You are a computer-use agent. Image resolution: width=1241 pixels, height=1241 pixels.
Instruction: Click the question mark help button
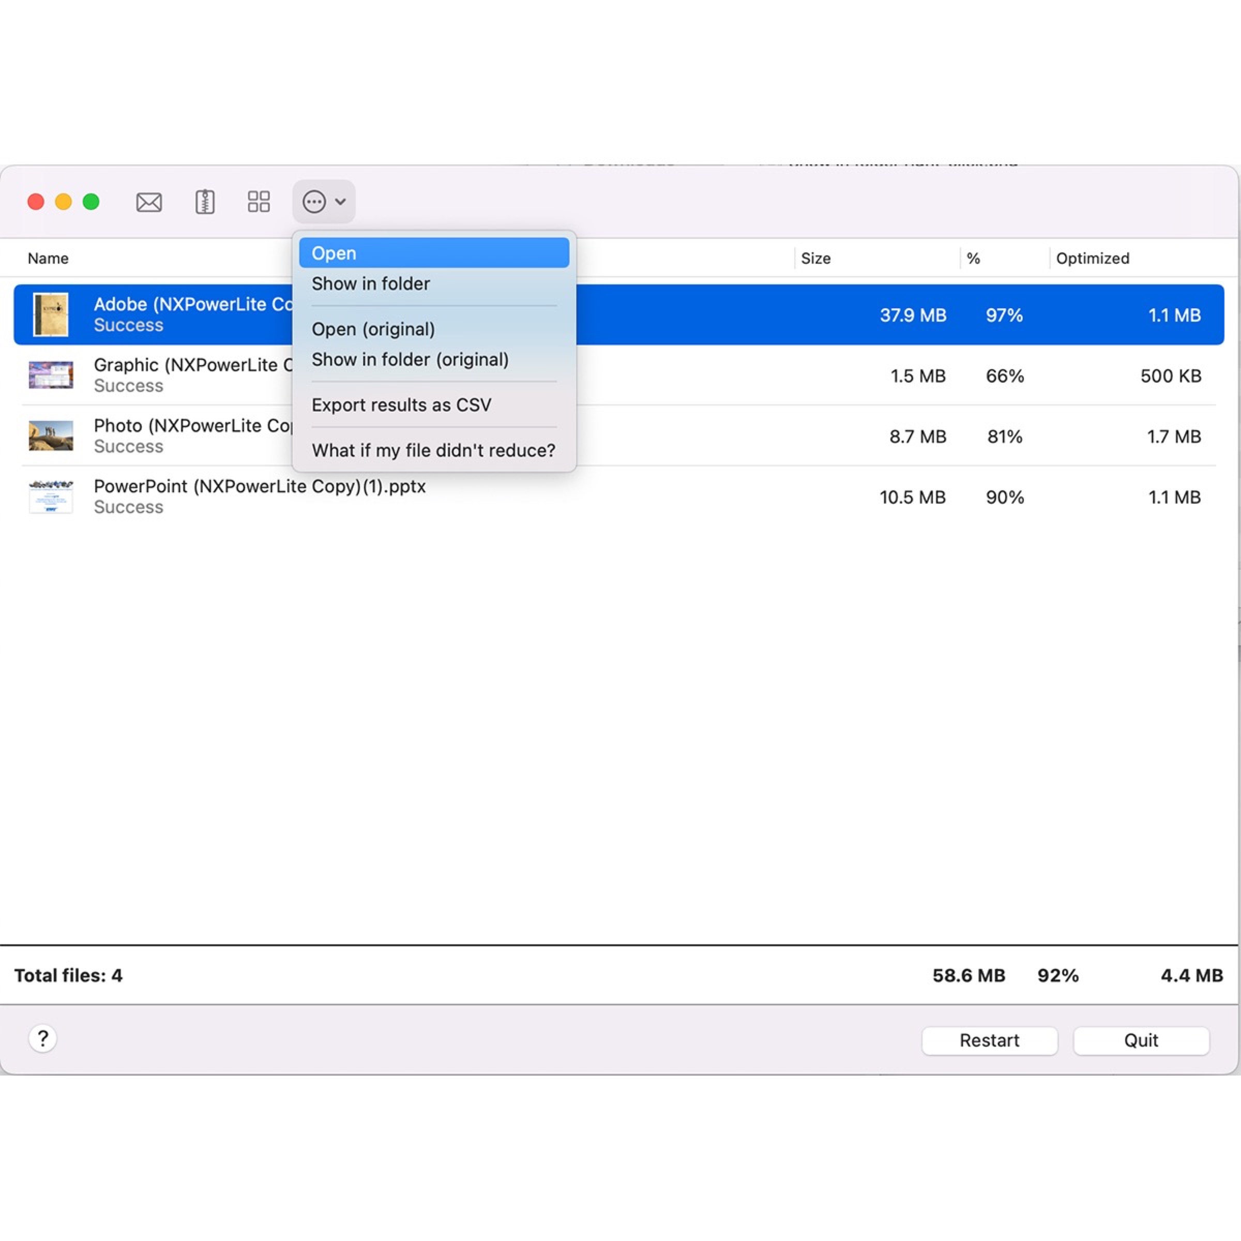(42, 1038)
